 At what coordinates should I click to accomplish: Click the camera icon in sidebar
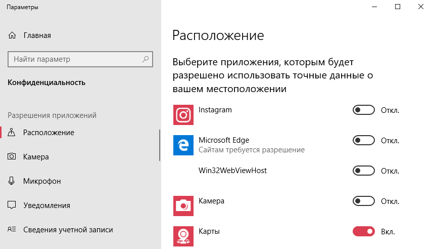(12, 157)
